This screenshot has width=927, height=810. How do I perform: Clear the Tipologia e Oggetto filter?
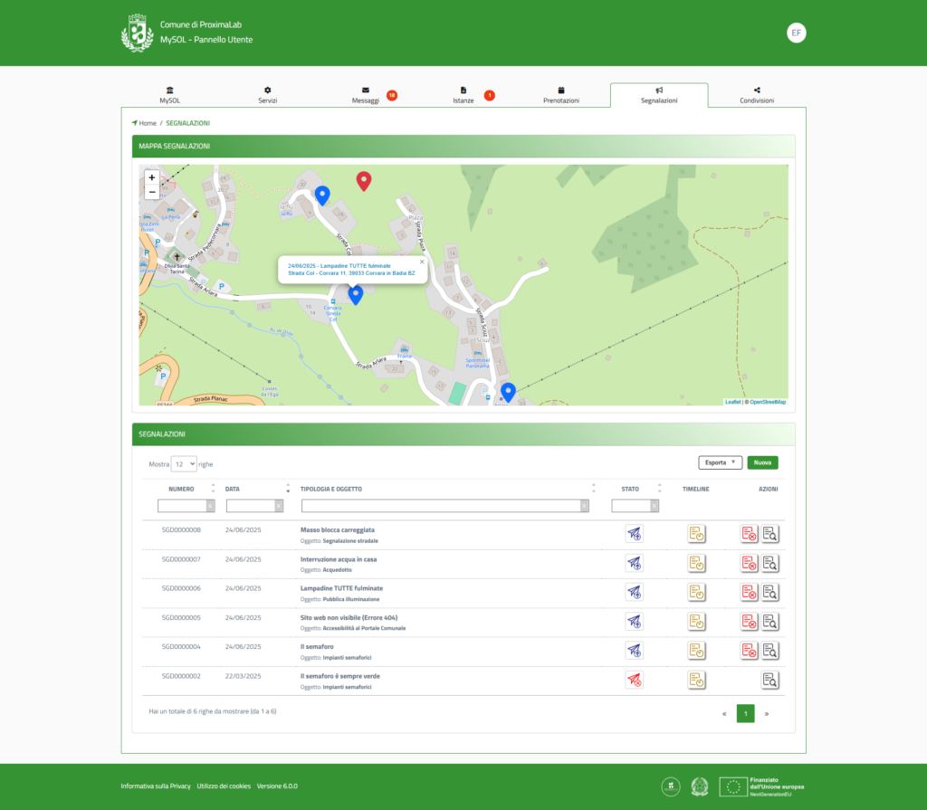coord(584,506)
